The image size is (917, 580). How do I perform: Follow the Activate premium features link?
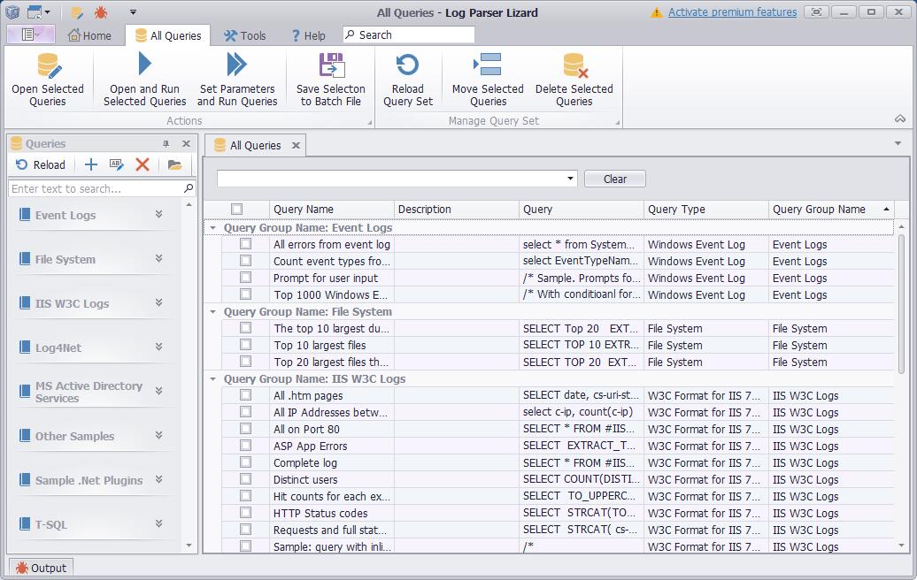[732, 12]
